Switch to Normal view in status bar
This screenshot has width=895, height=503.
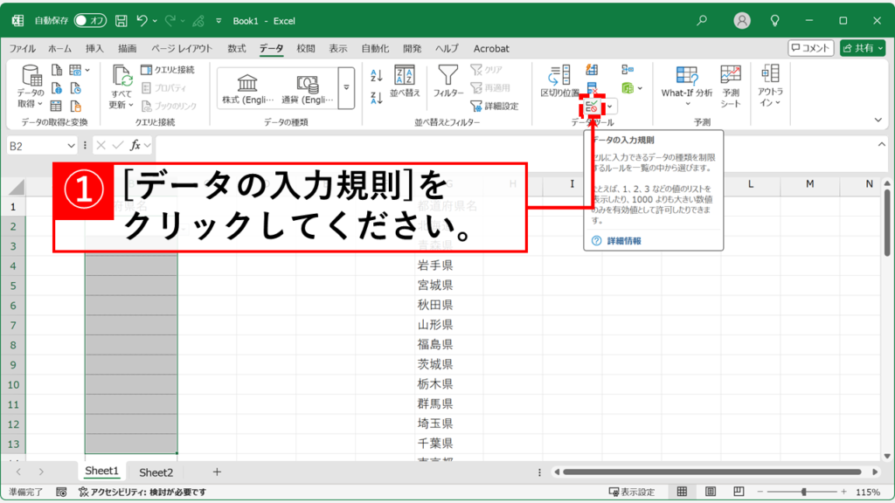tap(682, 492)
